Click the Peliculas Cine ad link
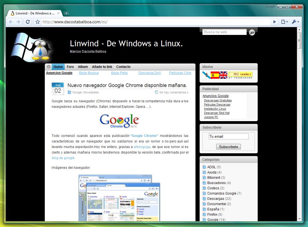Screen dimensions: 308x227 click(x=180, y=73)
